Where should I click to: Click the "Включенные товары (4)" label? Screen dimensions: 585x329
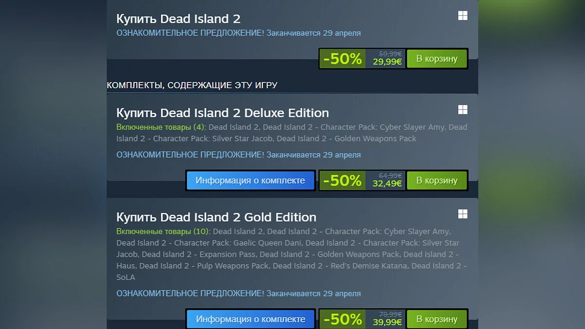160,127
